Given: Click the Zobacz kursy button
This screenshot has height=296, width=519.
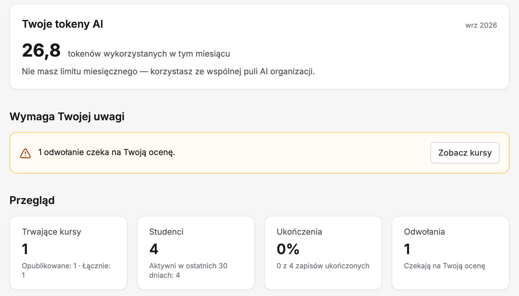Looking at the screenshot, I should pyautogui.click(x=465, y=153).
